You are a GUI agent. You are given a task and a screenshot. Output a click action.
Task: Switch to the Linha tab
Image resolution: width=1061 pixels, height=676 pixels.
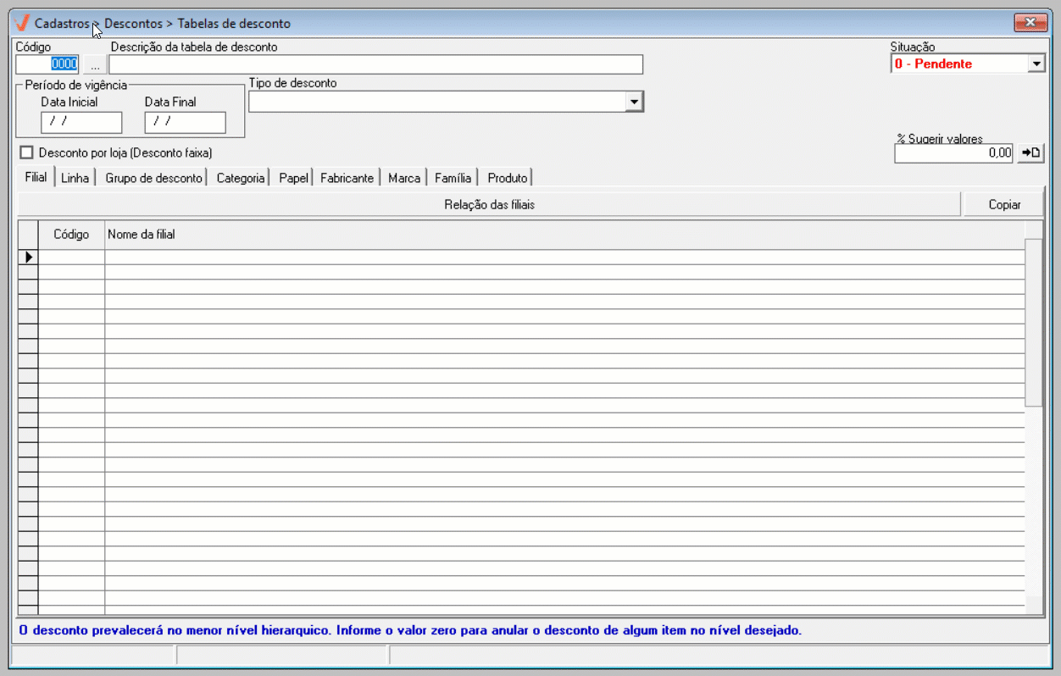pos(75,178)
